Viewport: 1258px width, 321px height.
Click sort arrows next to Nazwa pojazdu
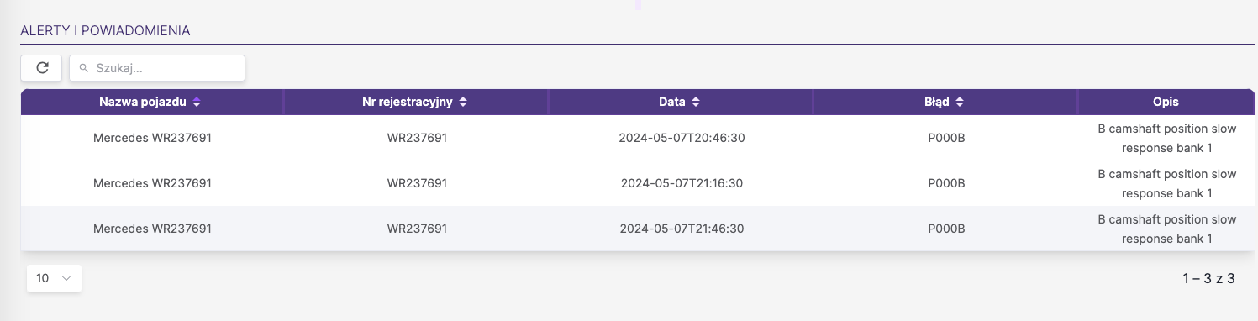pos(197,102)
